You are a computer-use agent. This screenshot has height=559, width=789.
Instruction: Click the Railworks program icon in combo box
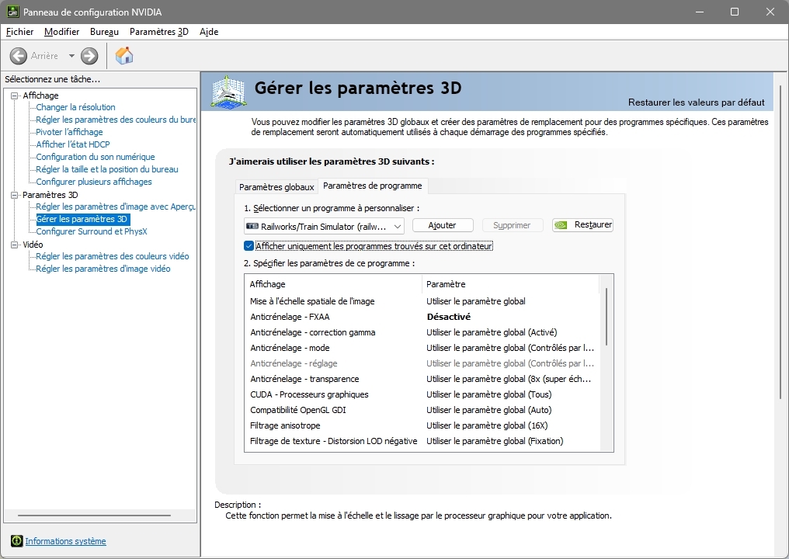pos(252,227)
